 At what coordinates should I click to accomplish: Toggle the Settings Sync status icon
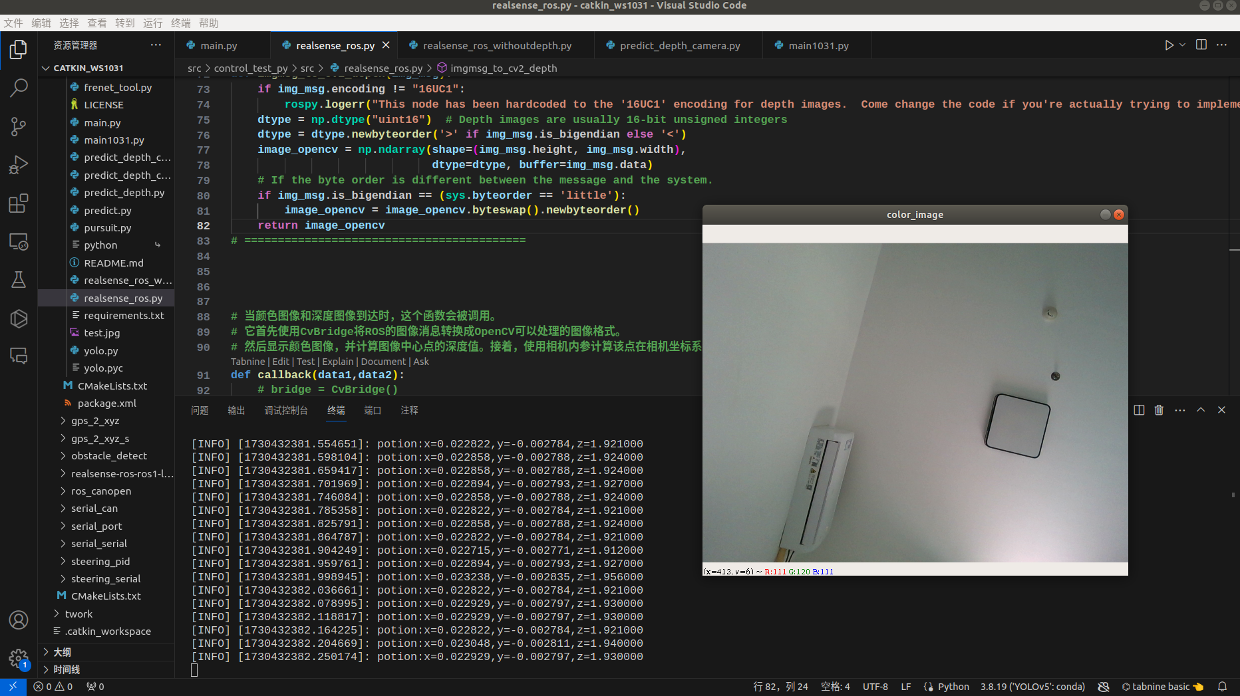[1104, 686]
